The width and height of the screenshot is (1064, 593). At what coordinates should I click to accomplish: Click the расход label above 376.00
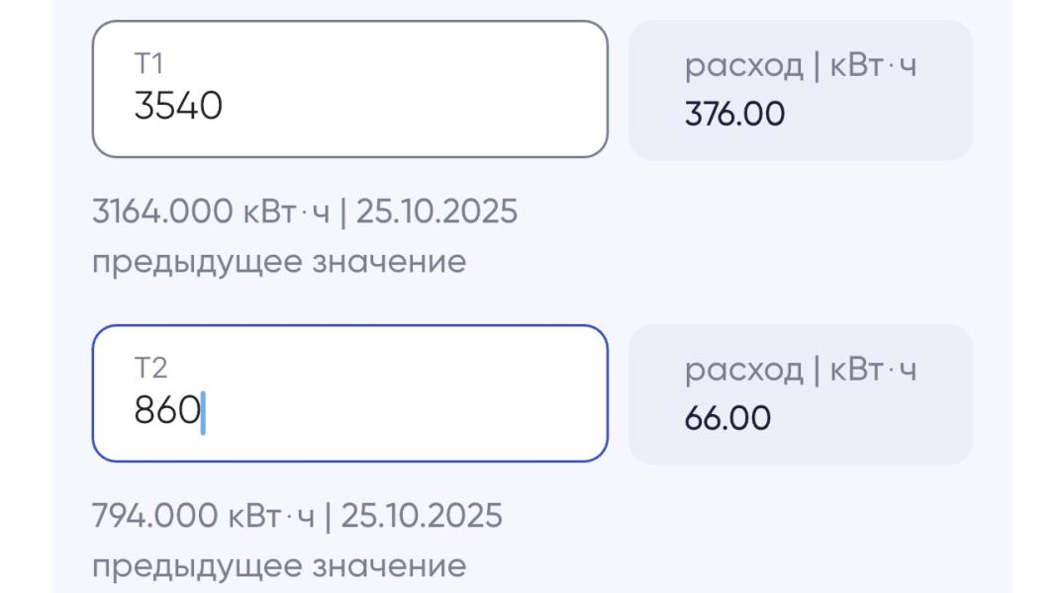coord(743,67)
